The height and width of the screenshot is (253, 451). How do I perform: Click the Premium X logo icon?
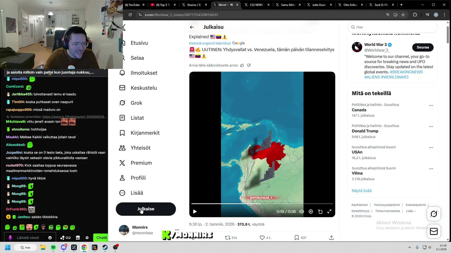(122, 163)
